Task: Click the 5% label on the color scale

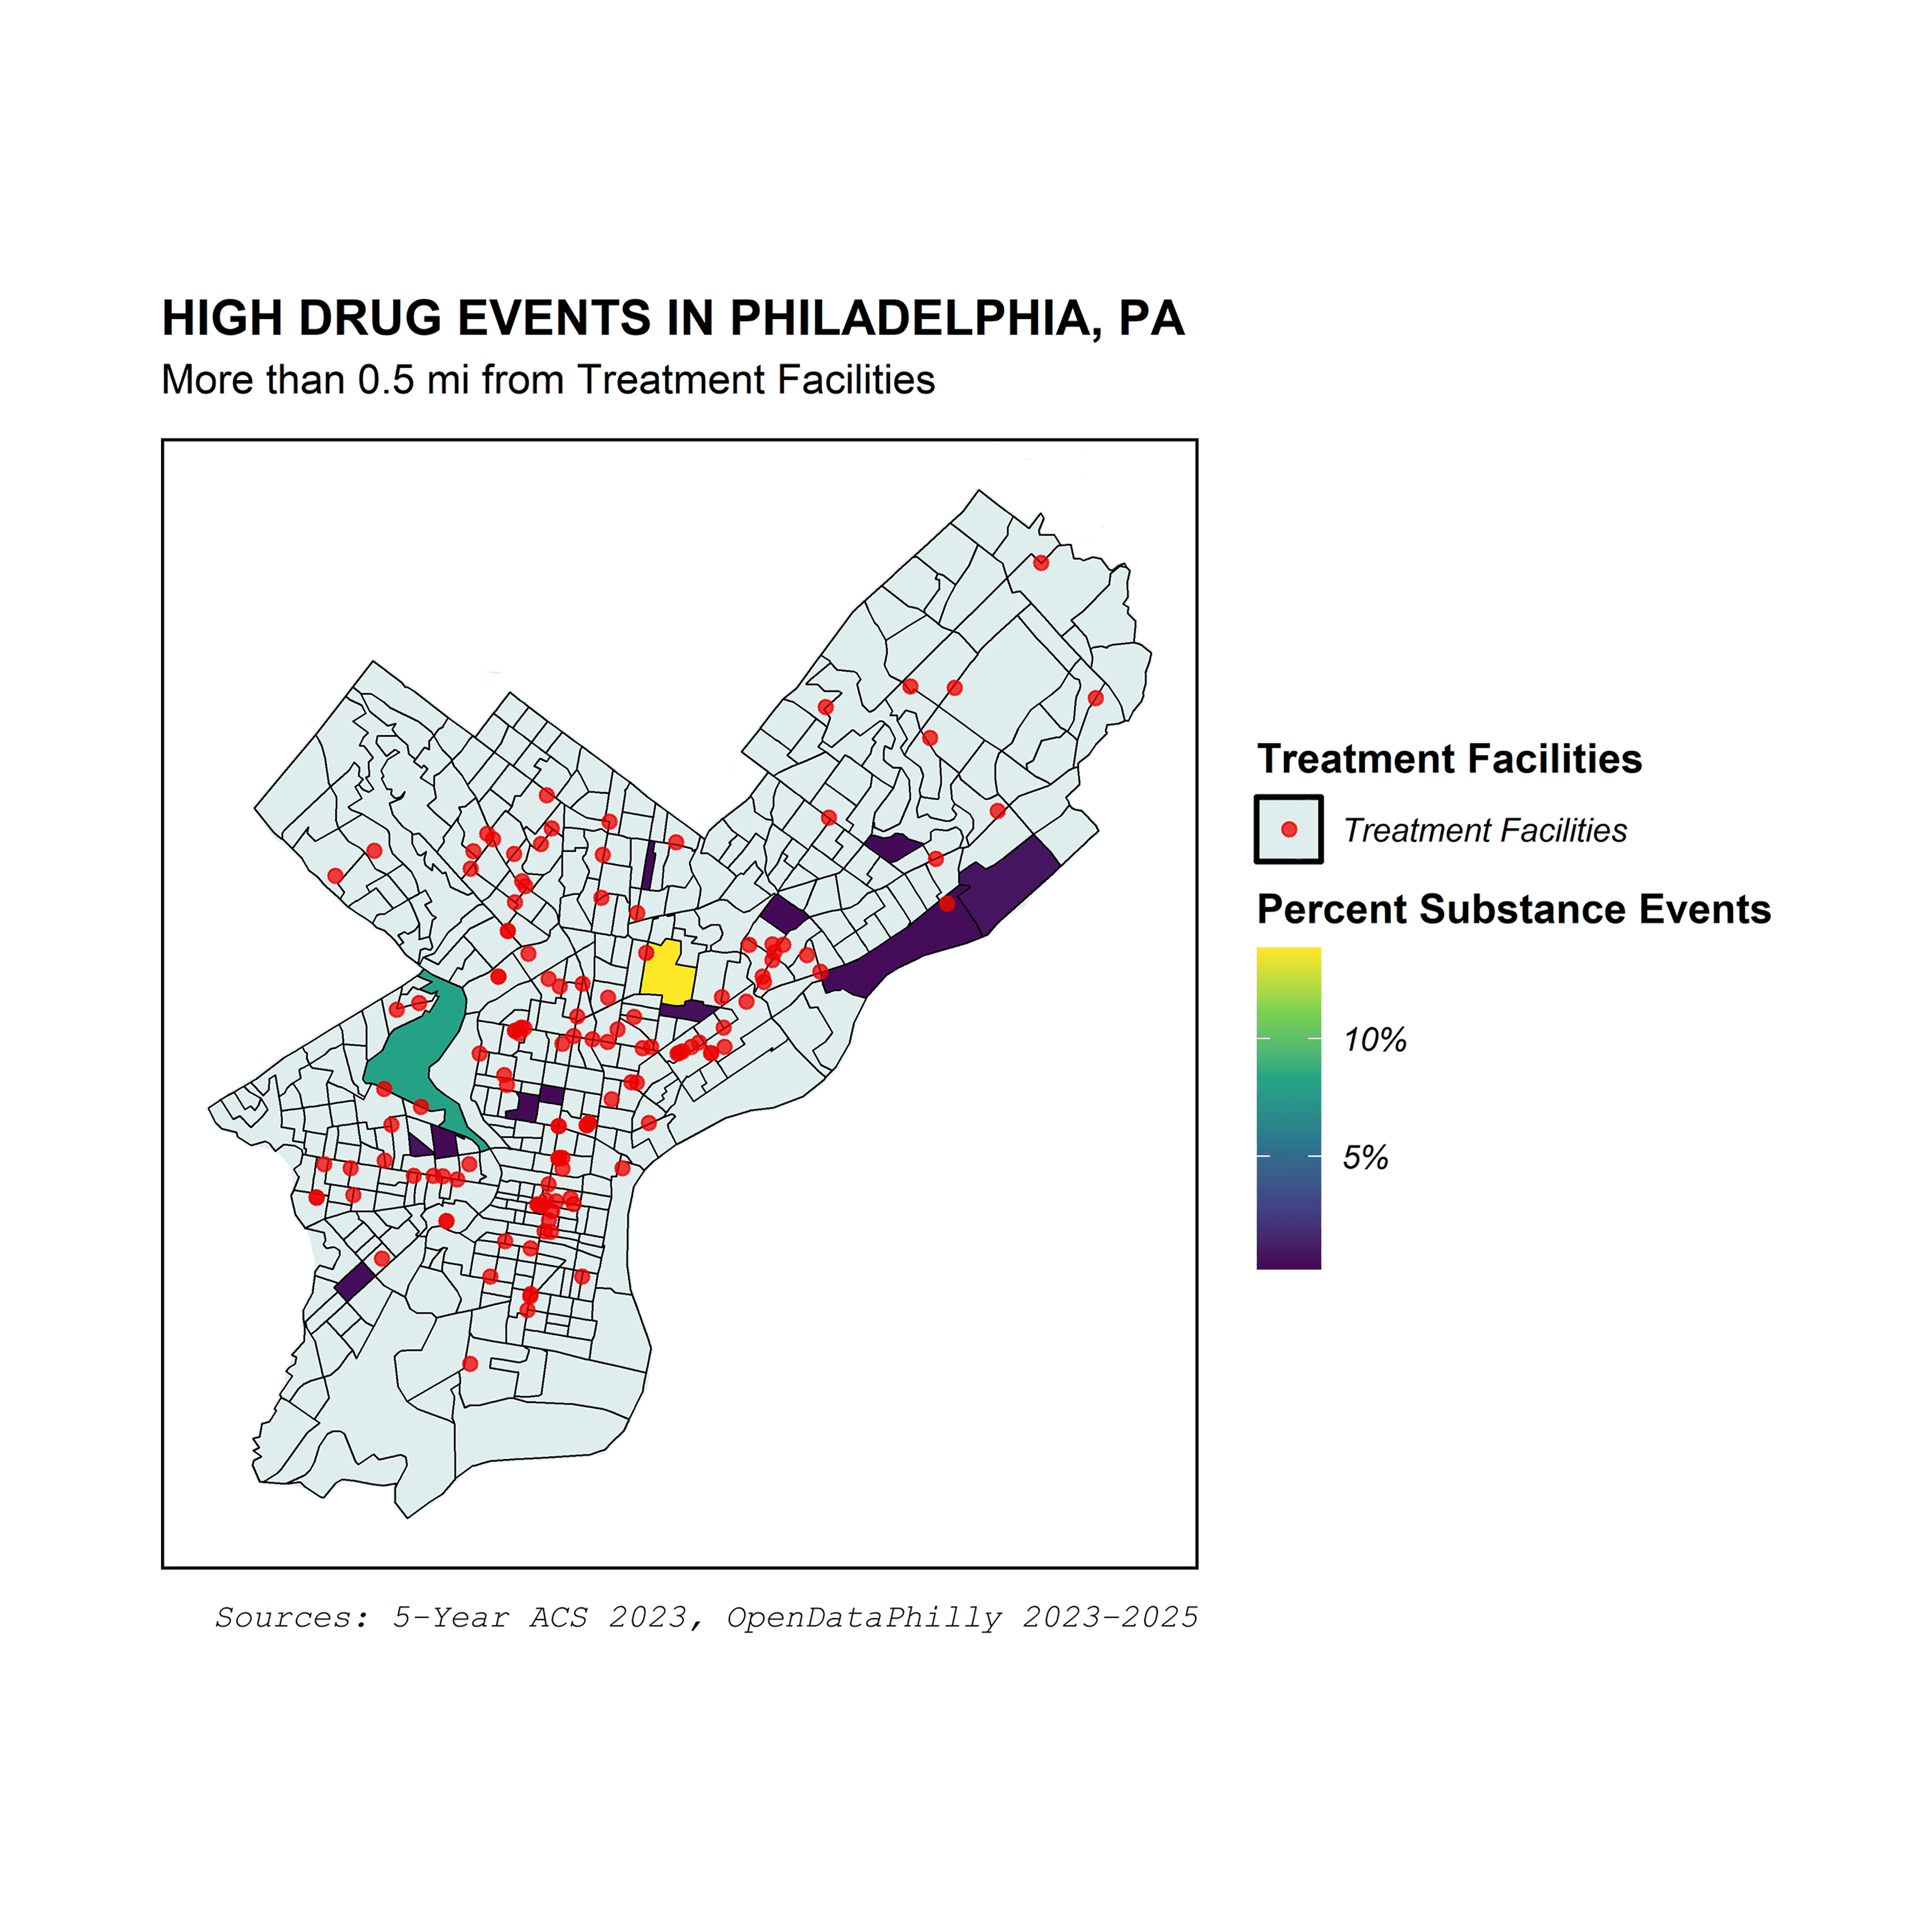Action: pos(1365,1157)
